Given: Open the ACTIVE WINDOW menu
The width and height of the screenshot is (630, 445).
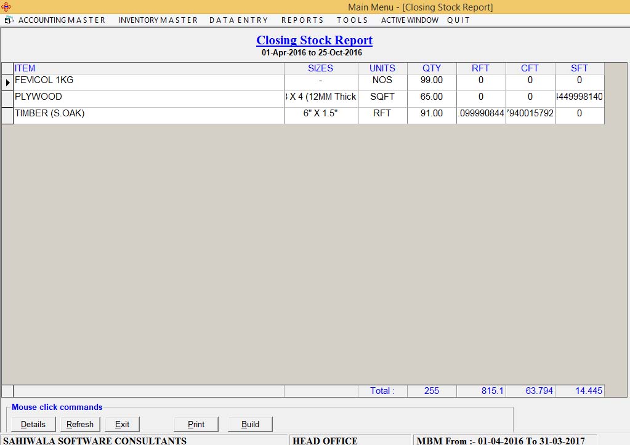Looking at the screenshot, I should (409, 20).
